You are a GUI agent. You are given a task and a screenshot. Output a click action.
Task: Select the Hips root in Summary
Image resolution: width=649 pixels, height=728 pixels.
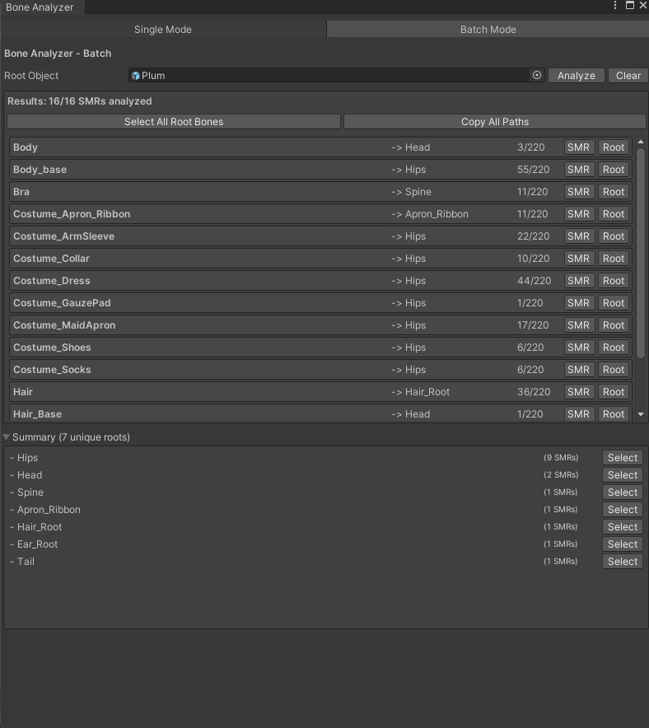coord(622,458)
